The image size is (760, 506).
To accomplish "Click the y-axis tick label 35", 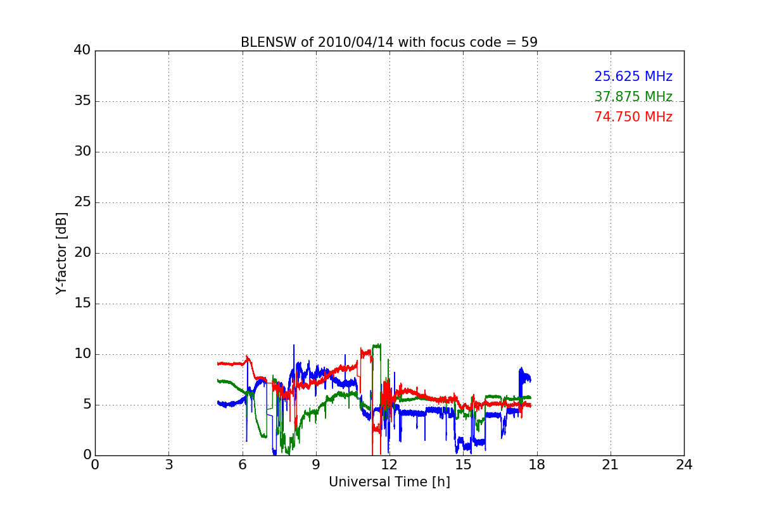I will click(82, 101).
